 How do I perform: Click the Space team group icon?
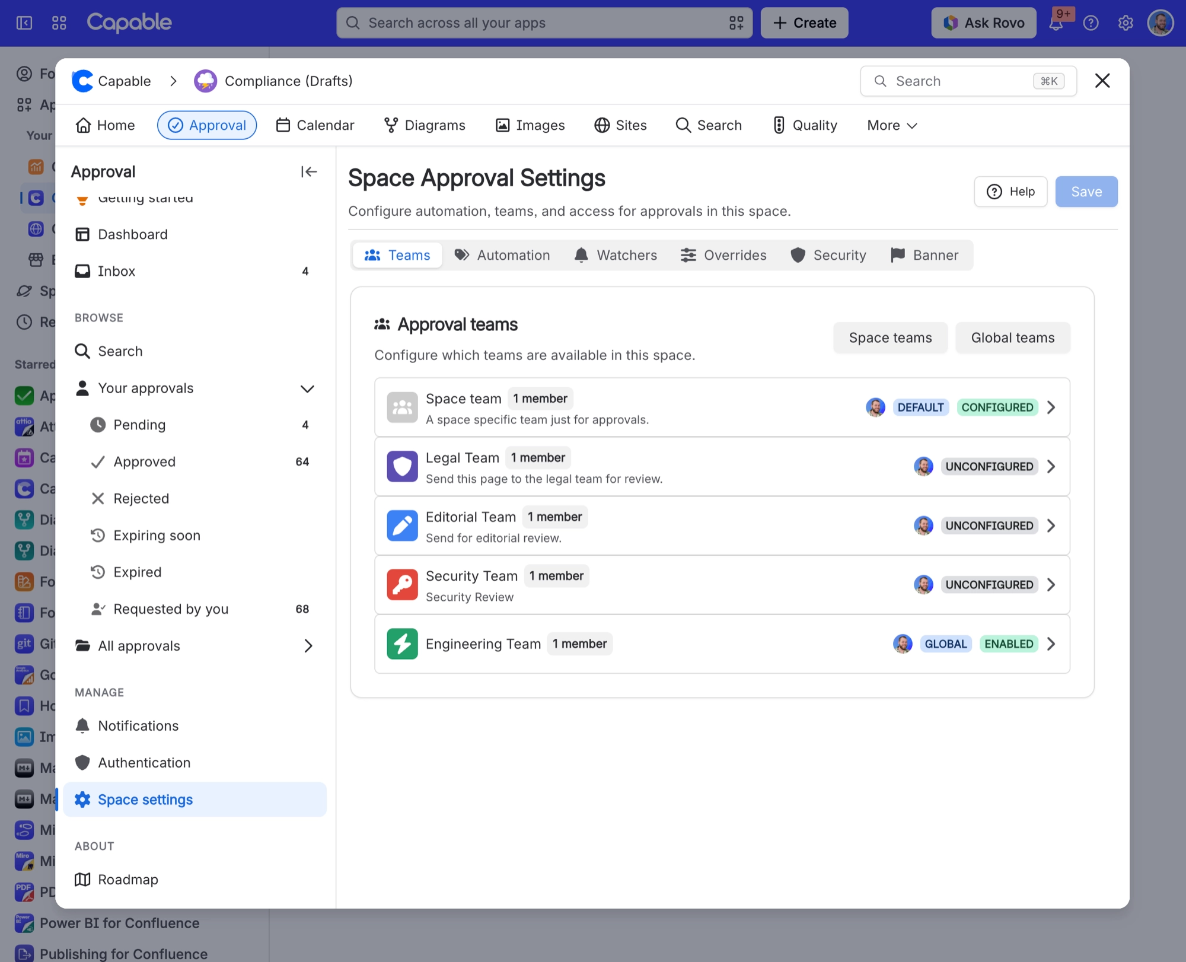402,407
